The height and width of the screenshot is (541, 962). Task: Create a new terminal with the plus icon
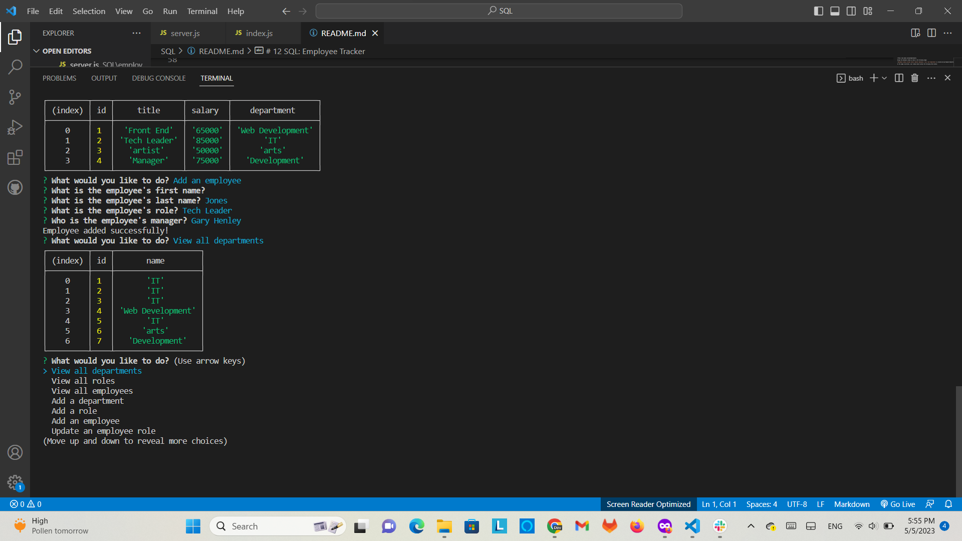click(873, 78)
